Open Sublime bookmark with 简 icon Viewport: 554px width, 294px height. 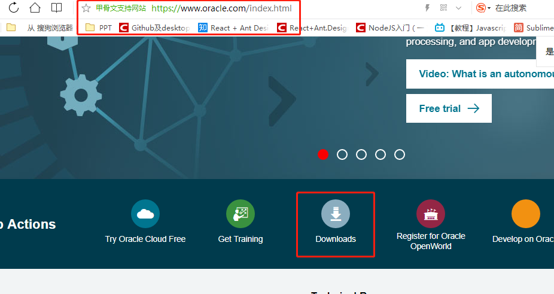click(x=534, y=28)
